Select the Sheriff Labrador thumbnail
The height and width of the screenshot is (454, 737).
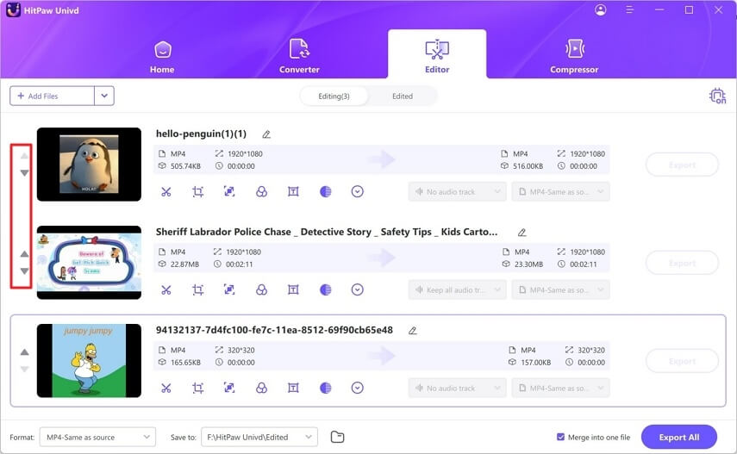[x=89, y=263]
